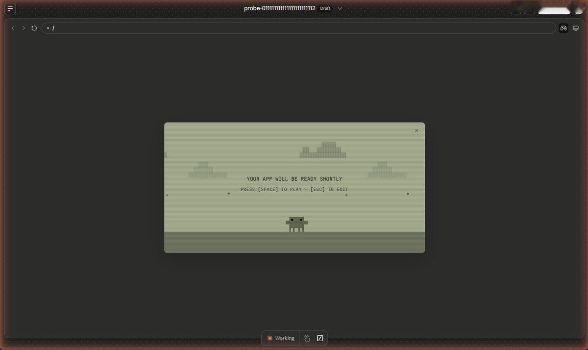Open the probe-0111111111111111111112 project title

click(280, 8)
